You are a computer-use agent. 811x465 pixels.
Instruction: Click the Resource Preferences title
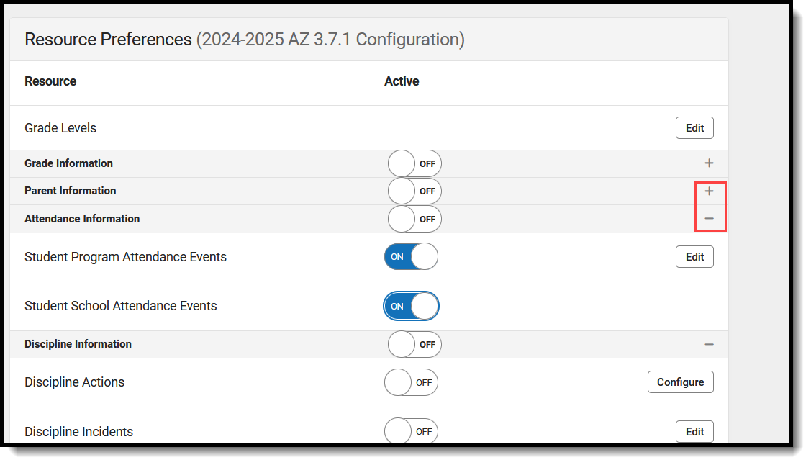(108, 40)
